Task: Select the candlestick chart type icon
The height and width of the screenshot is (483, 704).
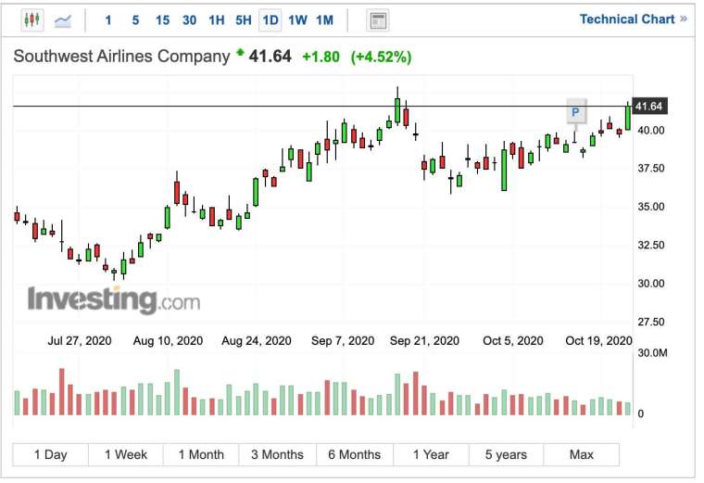Action: [32, 20]
